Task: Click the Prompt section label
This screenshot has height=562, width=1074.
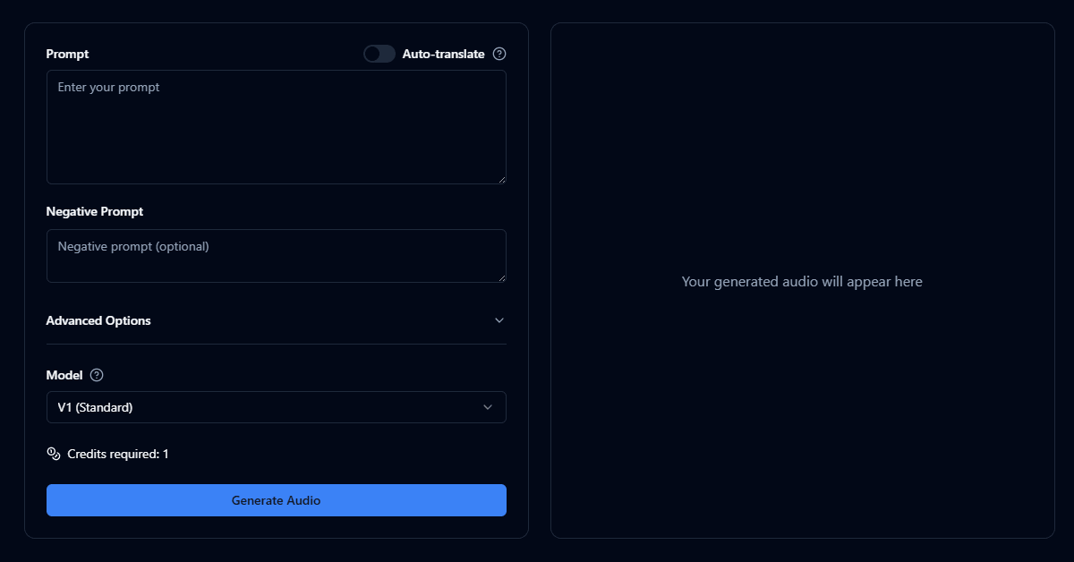Action: click(x=67, y=54)
